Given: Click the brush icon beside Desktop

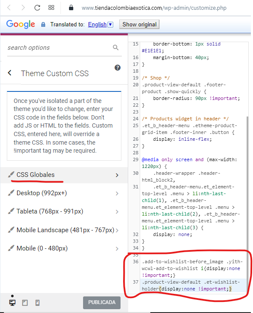Looking at the screenshot, I should [11, 193].
